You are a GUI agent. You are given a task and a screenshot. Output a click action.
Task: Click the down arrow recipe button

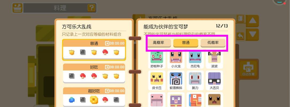coord(253,34)
